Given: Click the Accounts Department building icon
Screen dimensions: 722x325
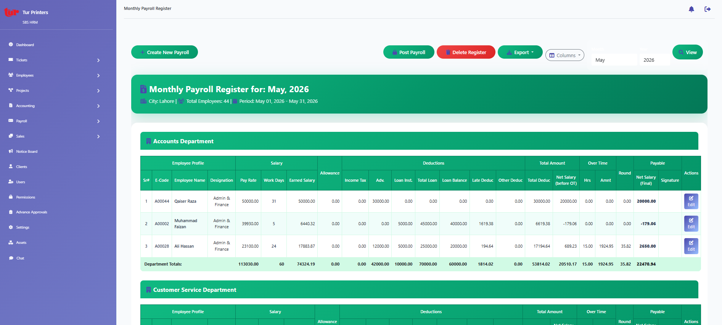Looking at the screenshot, I should (x=148, y=141).
